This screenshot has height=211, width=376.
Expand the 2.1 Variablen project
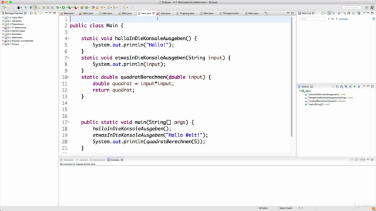(3, 21)
